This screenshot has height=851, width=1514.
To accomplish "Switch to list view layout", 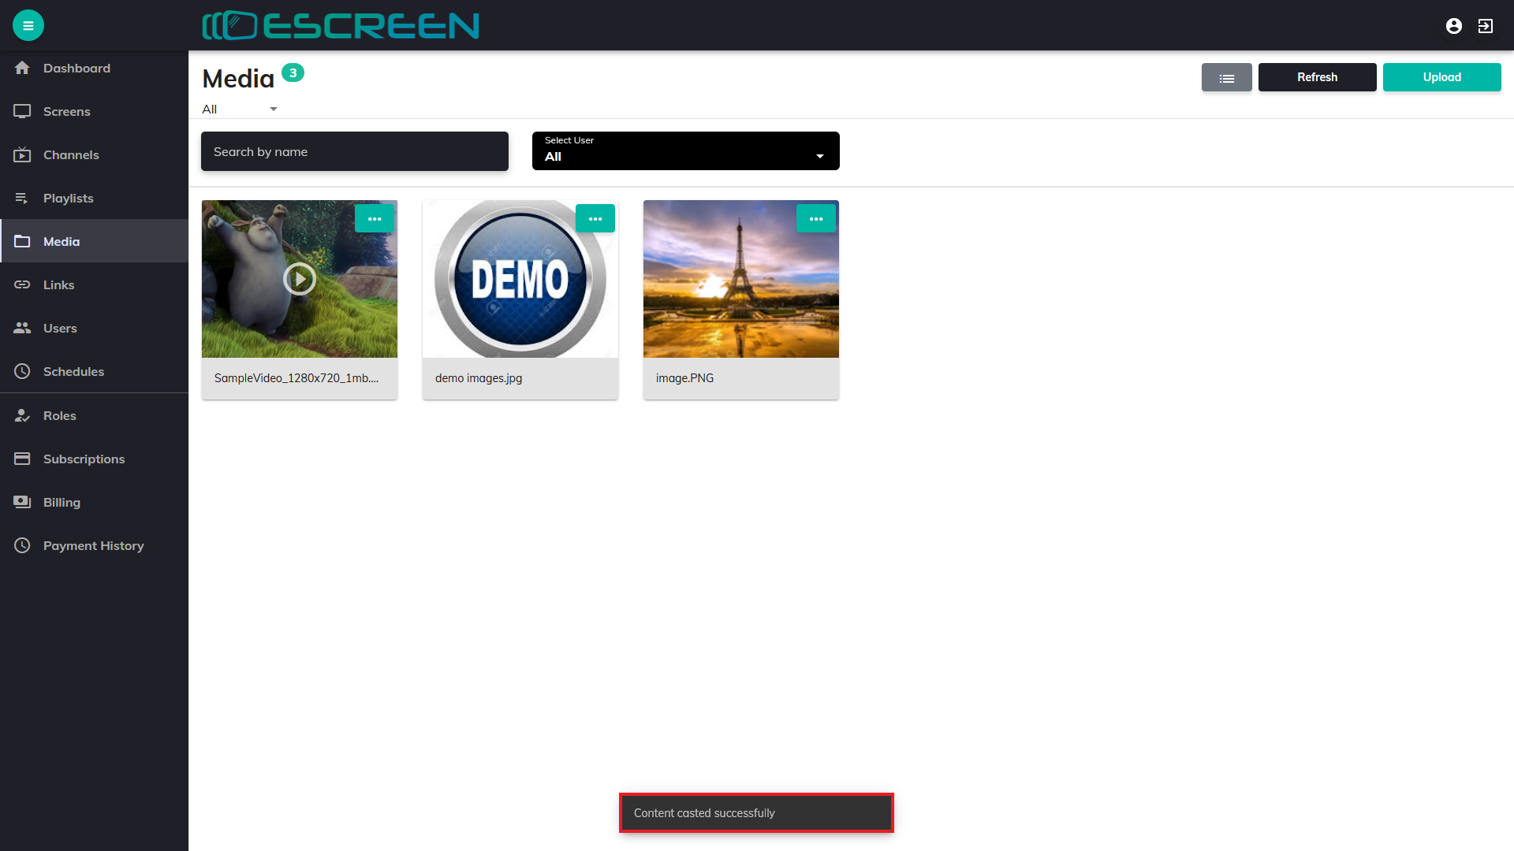I will [x=1226, y=77].
